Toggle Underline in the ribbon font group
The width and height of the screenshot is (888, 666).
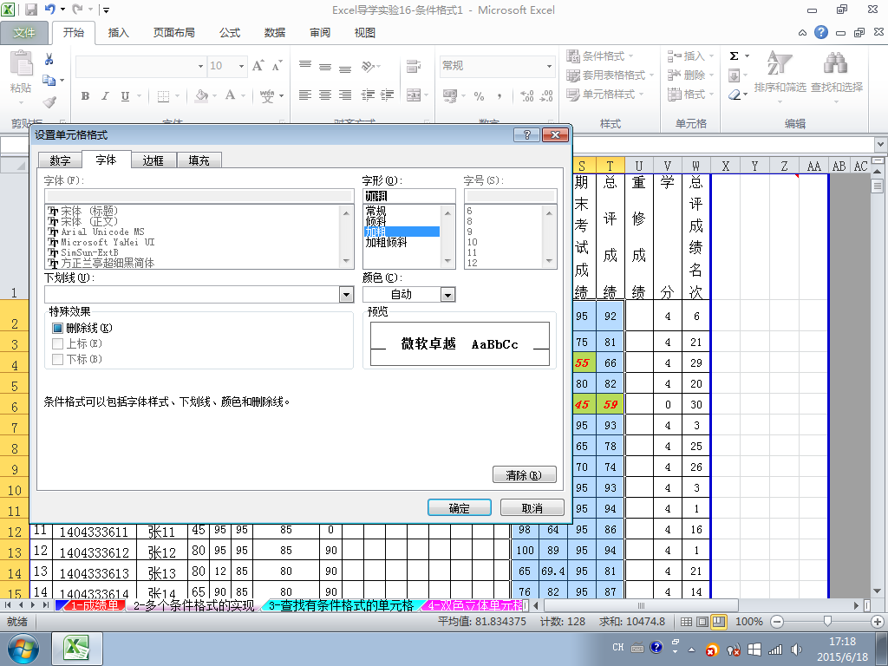[125, 96]
